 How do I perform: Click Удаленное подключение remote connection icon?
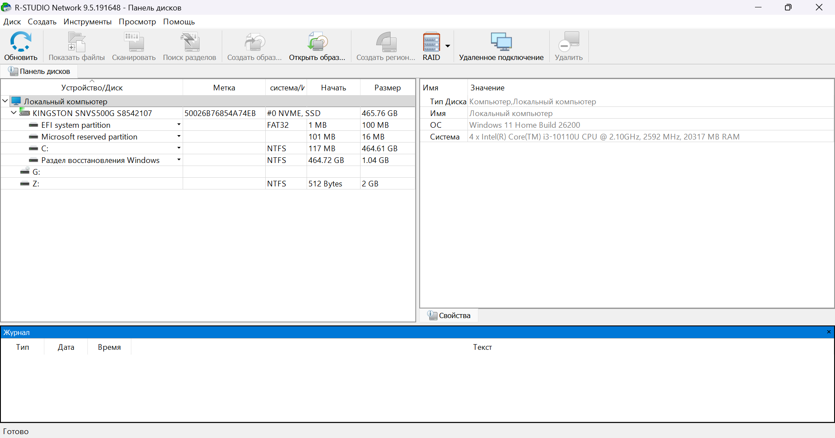501,43
